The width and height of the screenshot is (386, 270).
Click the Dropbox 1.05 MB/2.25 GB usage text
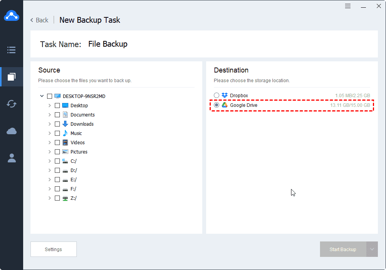352,95
